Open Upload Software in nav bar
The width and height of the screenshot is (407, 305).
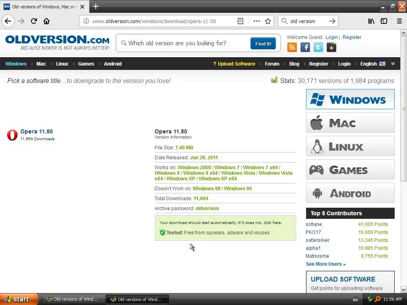click(234, 64)
